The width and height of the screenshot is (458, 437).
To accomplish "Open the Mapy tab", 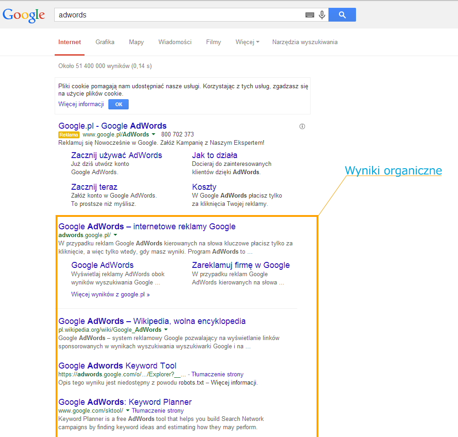I will (136, 42).
